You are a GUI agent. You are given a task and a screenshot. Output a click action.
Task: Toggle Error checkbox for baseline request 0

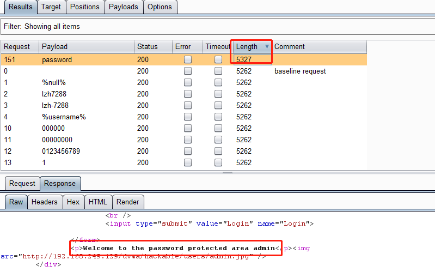(x=188, y=71)
